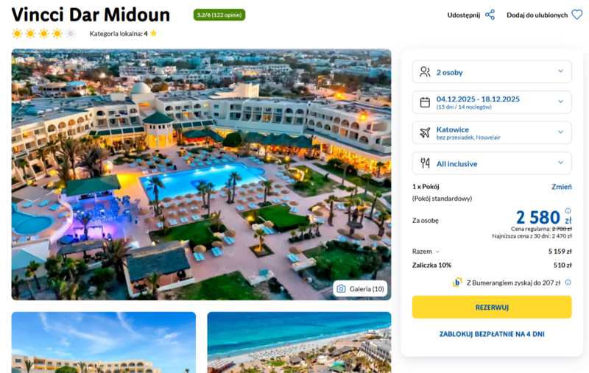The image size is (589, 373).
Task: Click the cutlery icon in All inclusive field
Action: tap(425, 163)
